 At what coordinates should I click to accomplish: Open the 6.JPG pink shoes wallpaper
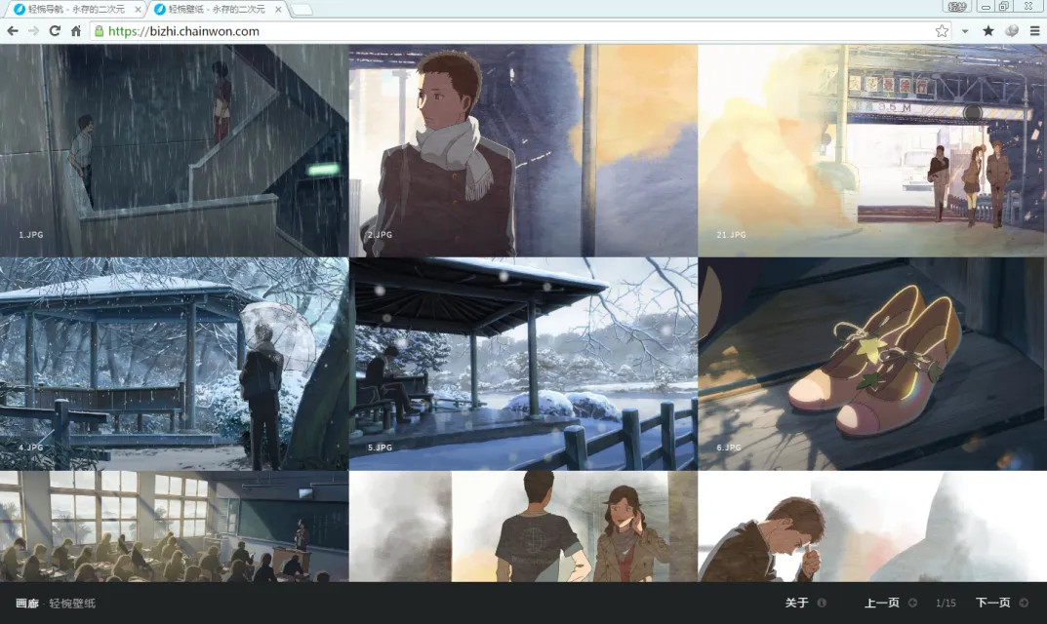click(x=872, y=364)
